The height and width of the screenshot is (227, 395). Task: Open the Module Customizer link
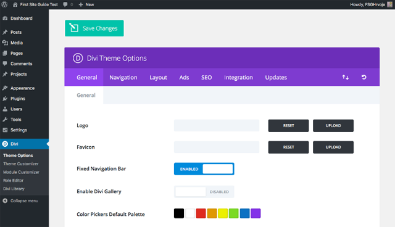(21, 172)
